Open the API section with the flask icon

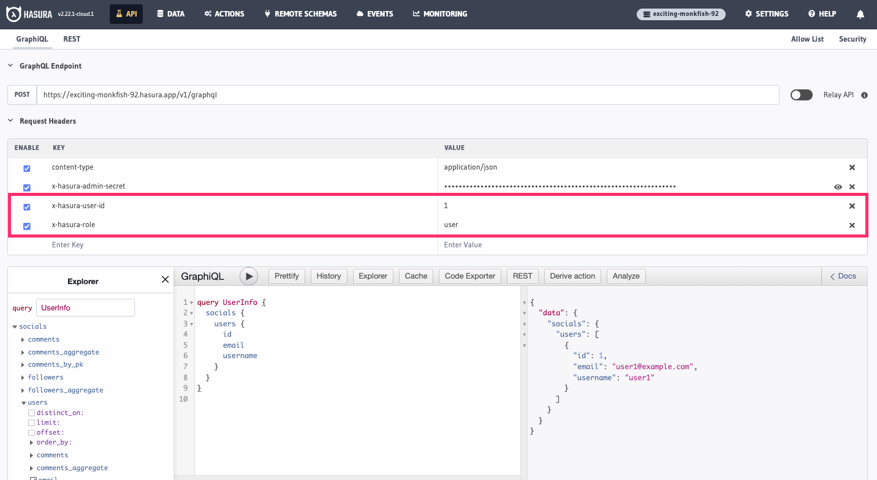coord(126,13)
